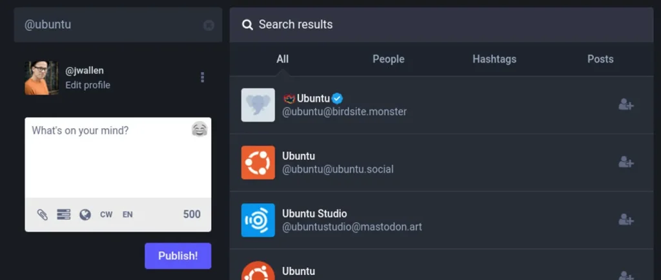Click the blue verified badge beside Ubuntu

coord(337,98)
